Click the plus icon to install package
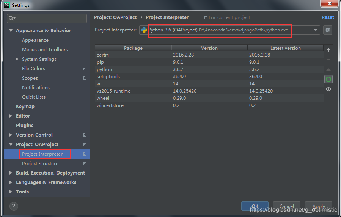The height and width of the screenshot is (217, 341). pos(328,50)
